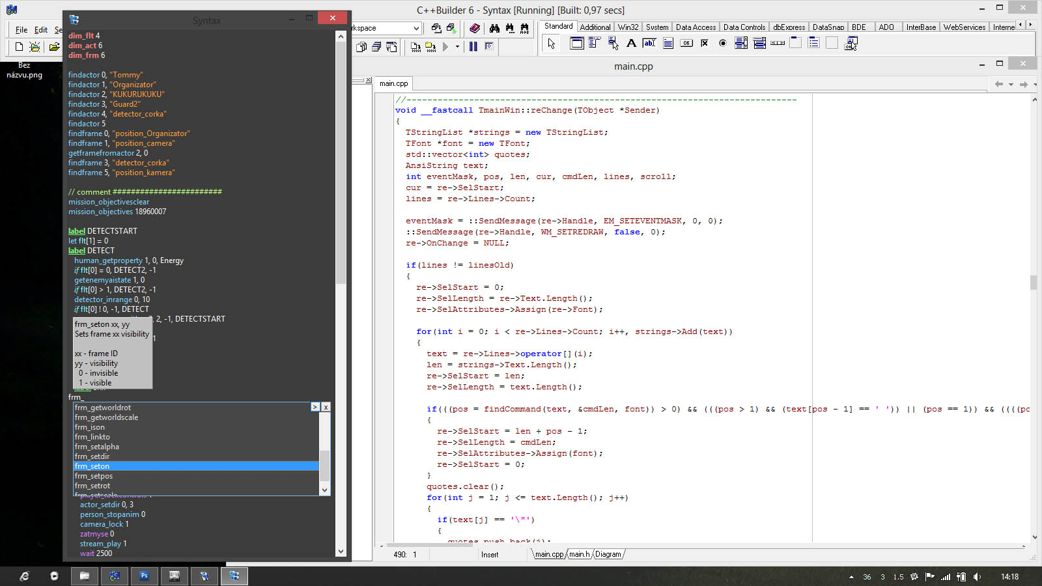Open the forward navigation history dropdown
Image resolution: width=1042 pixels, height=586 pixels.
point(1035,84)
